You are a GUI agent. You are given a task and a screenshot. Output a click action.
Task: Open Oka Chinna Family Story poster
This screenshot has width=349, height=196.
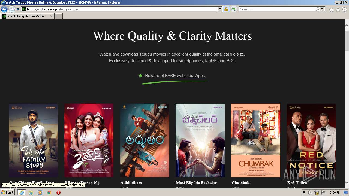(x=33, y=140)
